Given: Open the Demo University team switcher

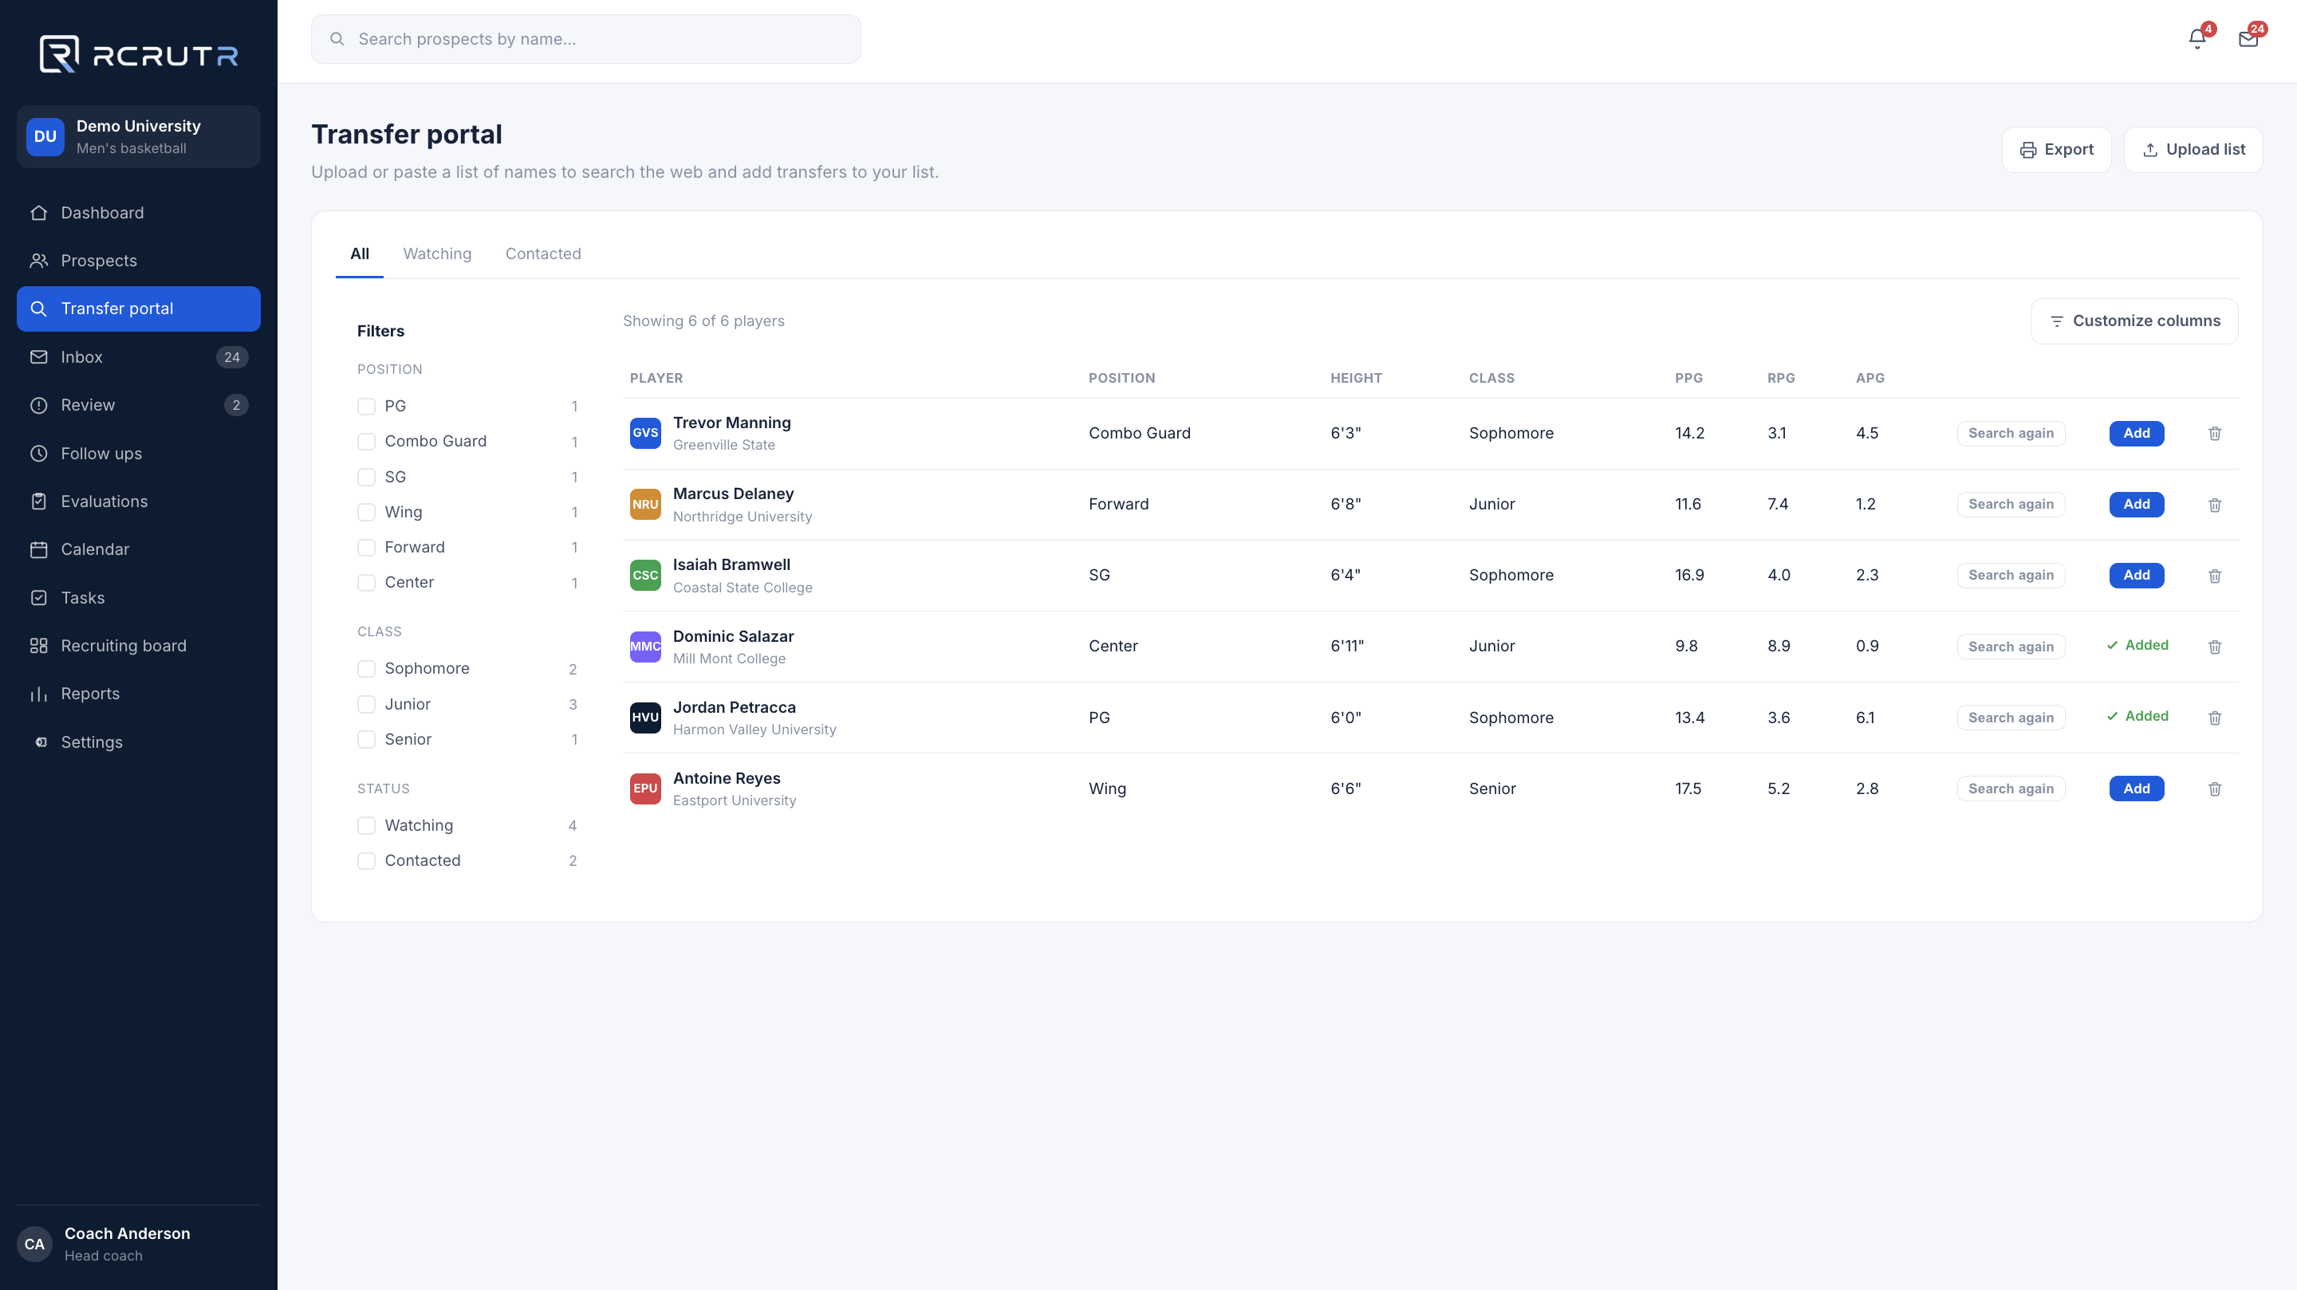Looking at the screenshot, I should 138,136.
